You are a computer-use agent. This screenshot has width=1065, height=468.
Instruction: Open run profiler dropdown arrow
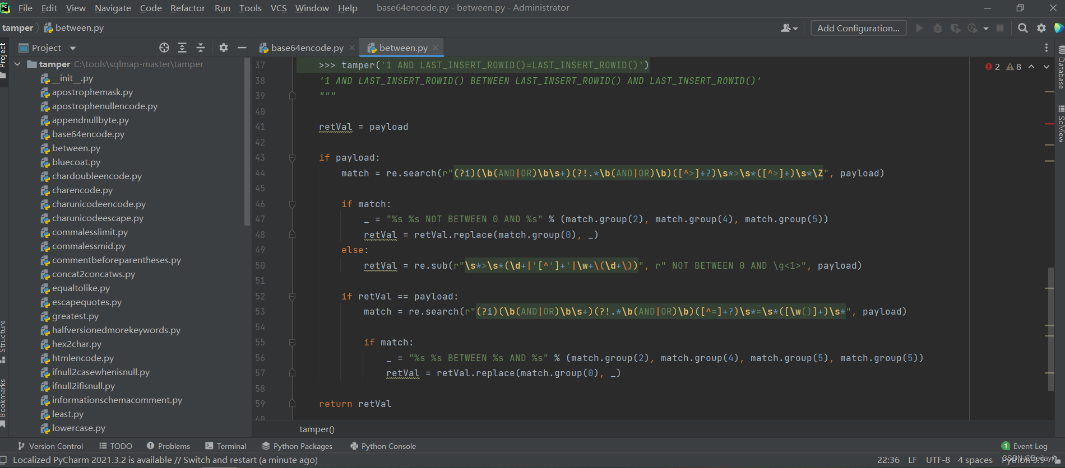pos(986,29)
